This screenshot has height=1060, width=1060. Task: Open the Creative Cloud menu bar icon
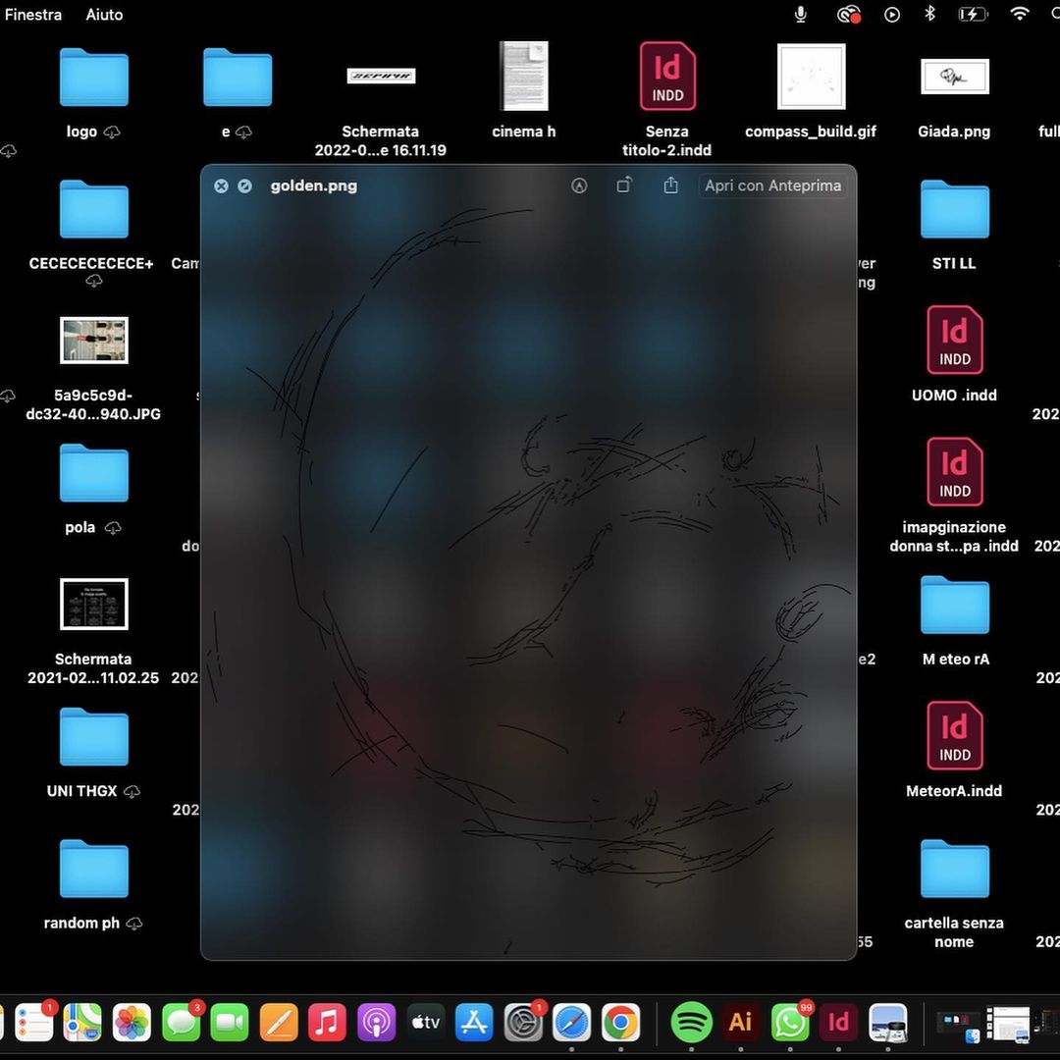click(x=848, y=15)
